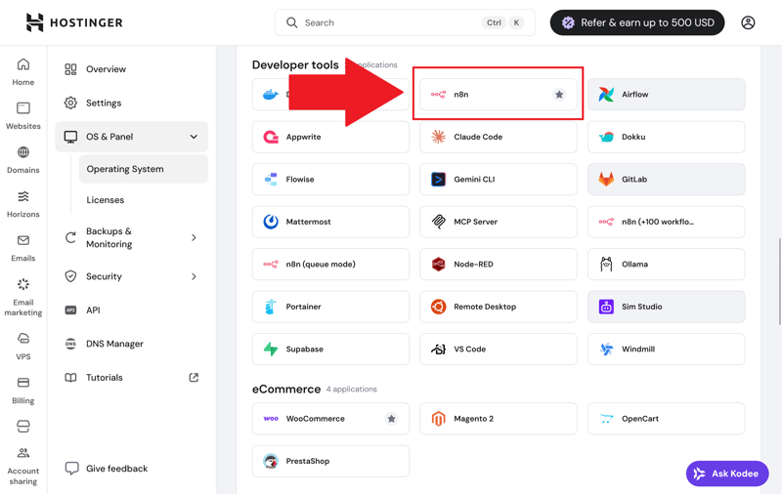Click Refer & earn up to 500 USD
Screen dimensions: 782x494
tap(636, 22)
